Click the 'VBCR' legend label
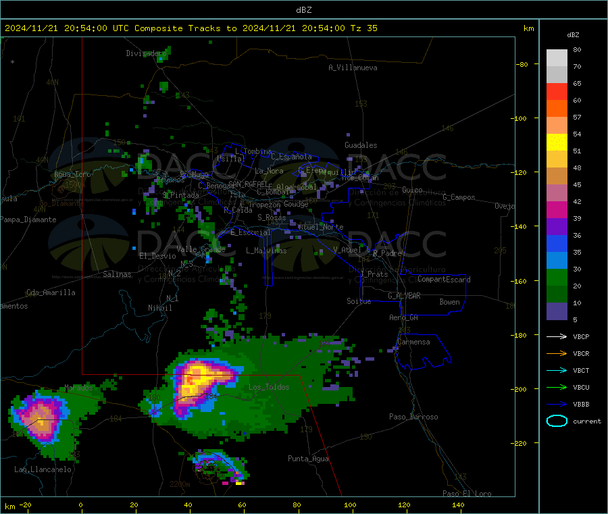The width and height of the screenshot is (608, 514). pos(581,353)
